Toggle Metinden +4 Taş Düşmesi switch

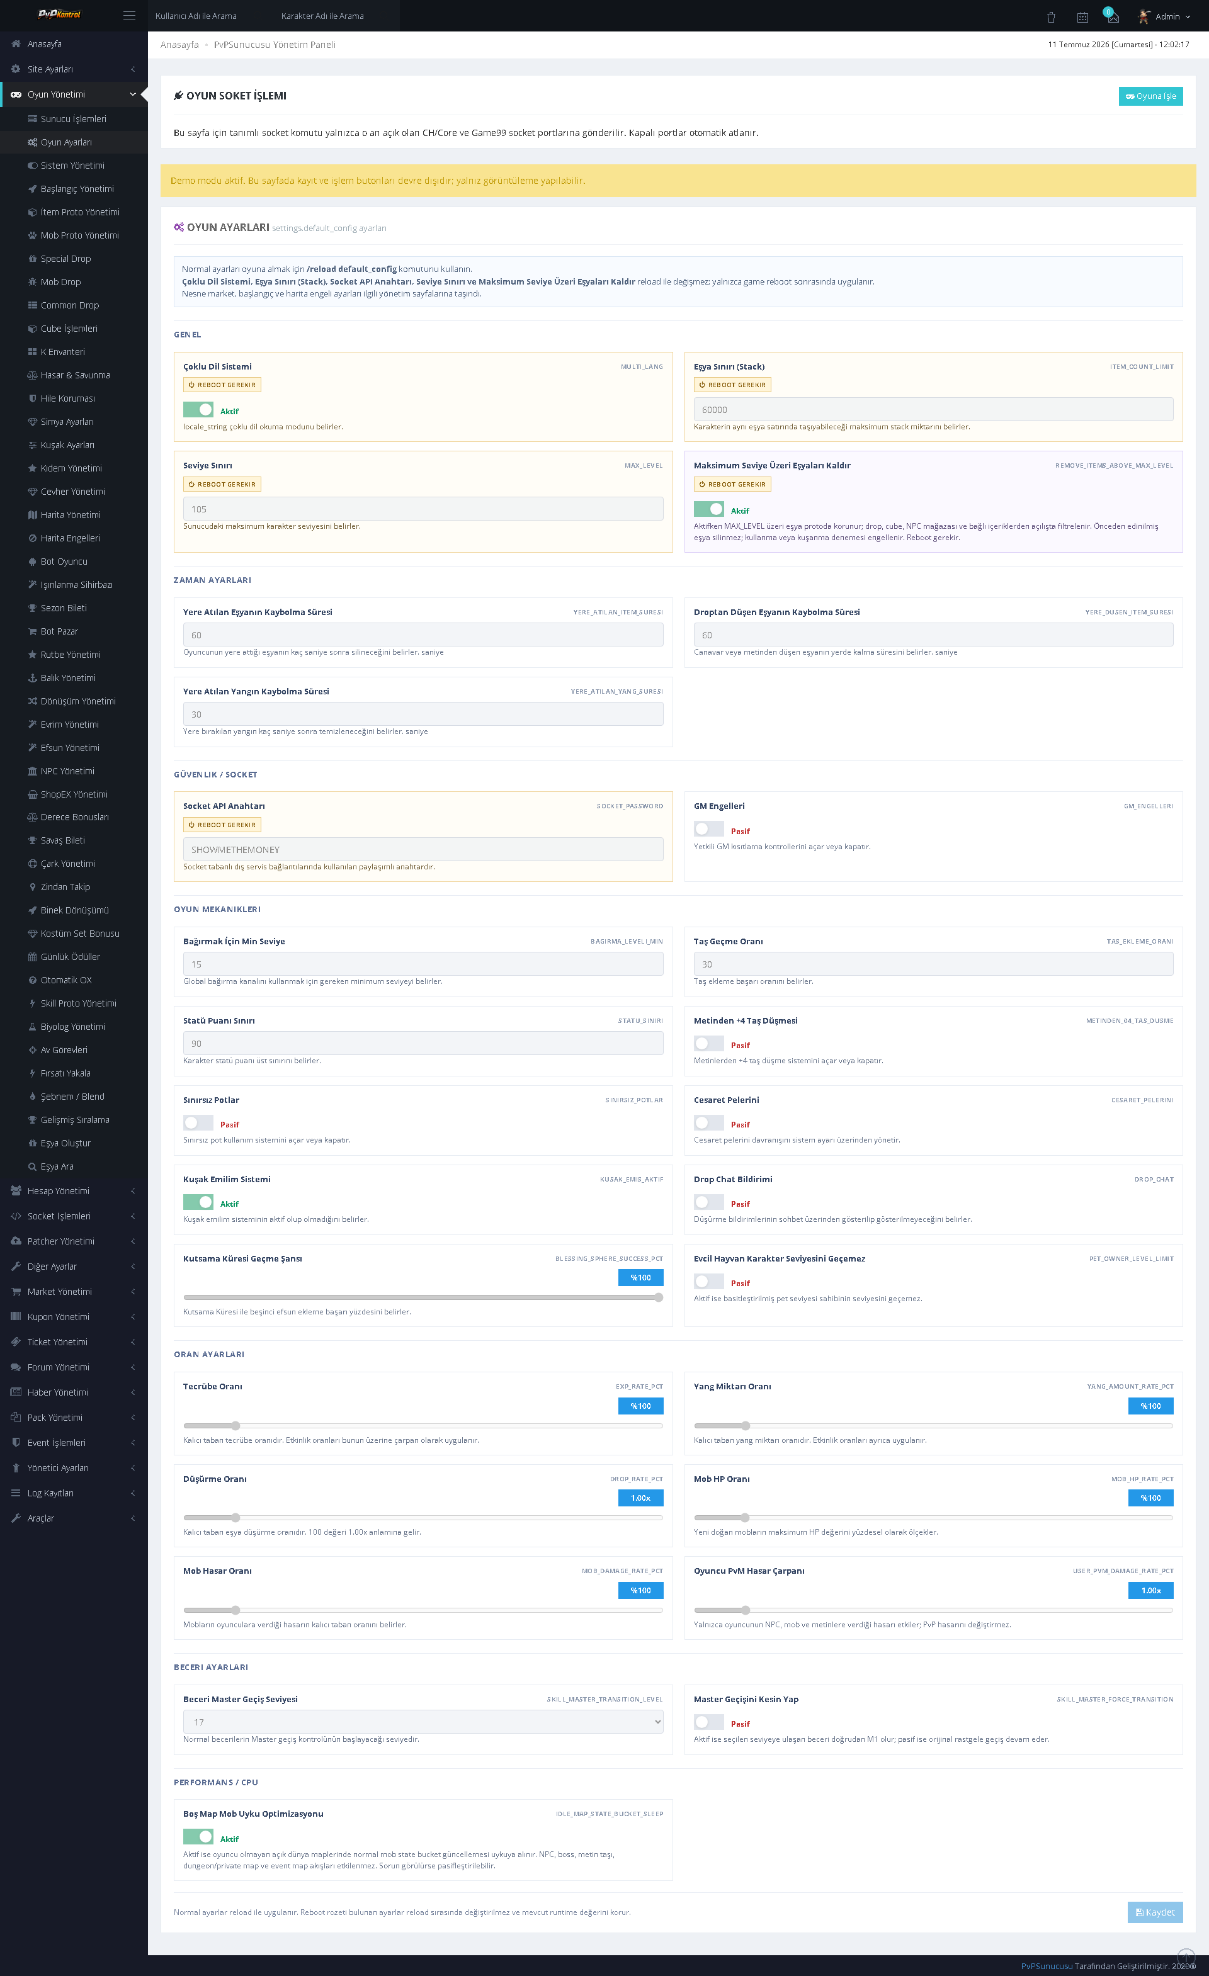[708, 1043]
